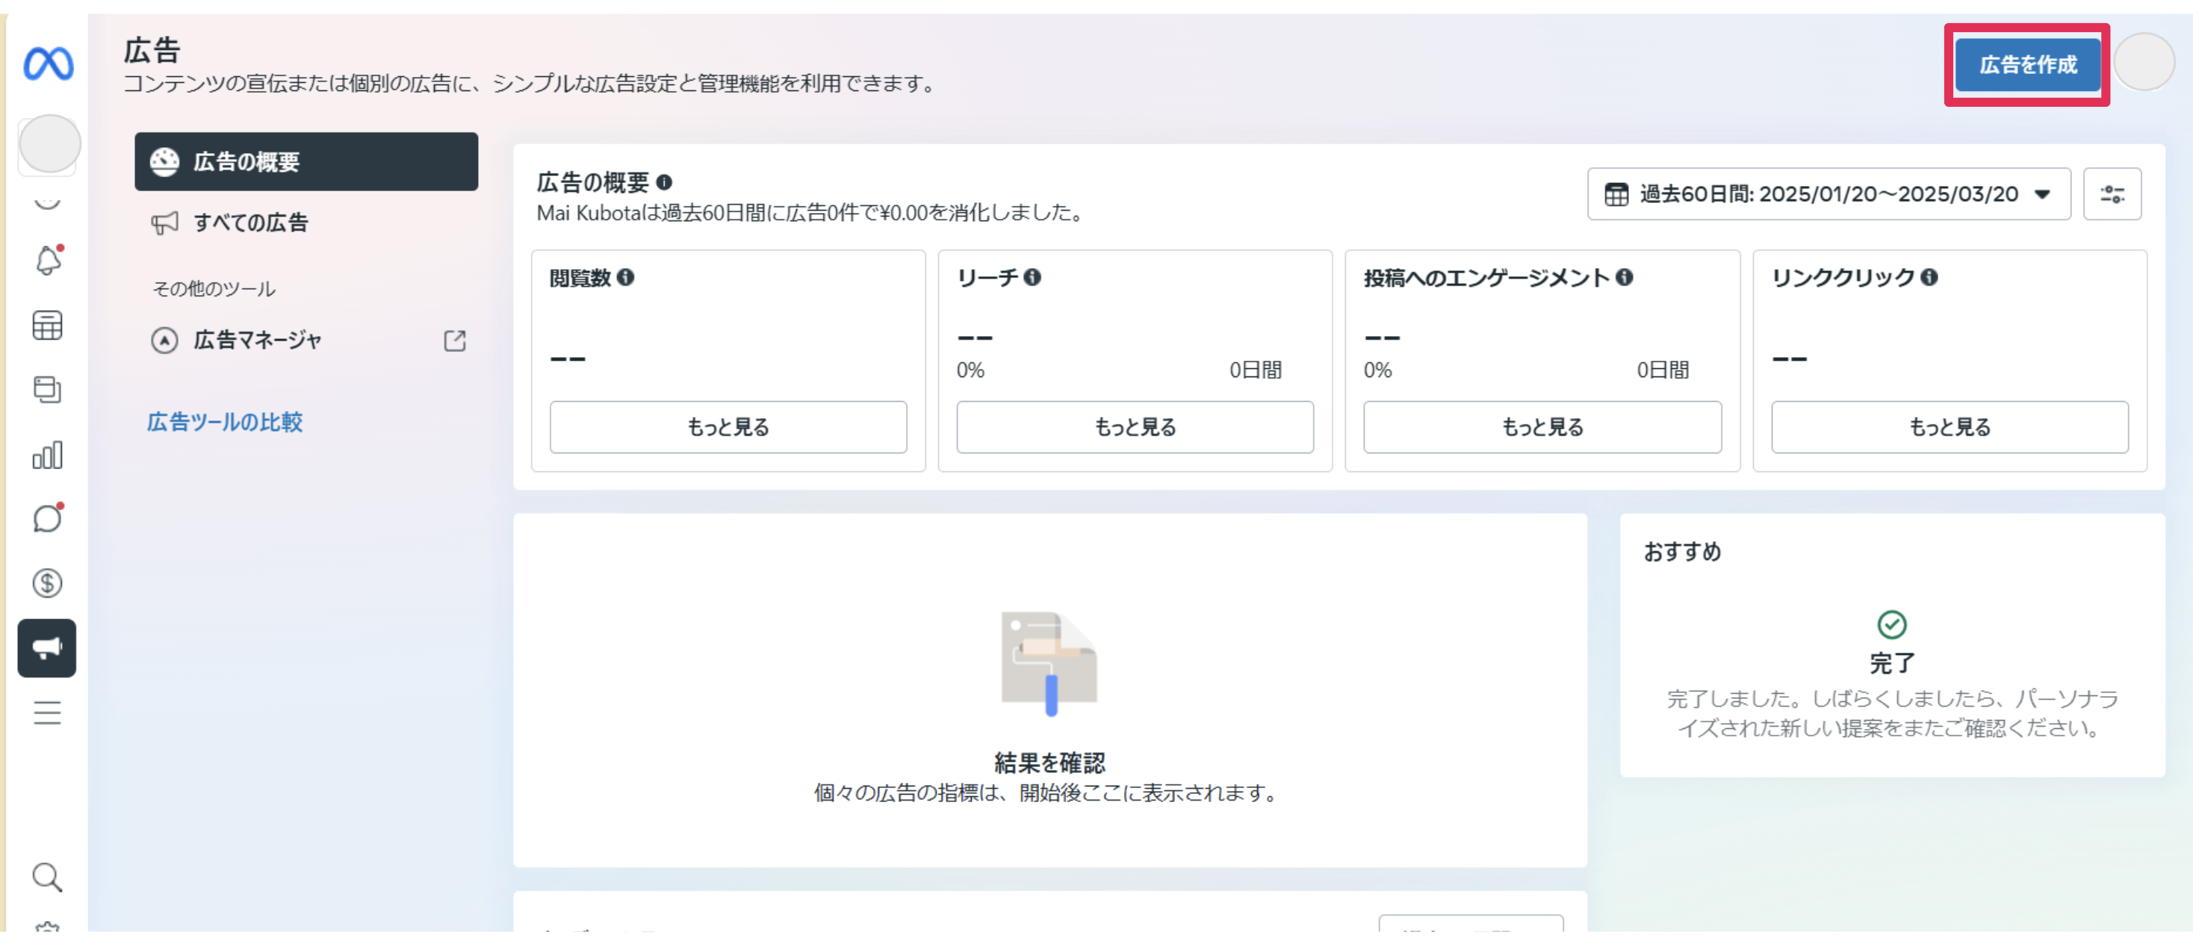The width and height of the screenshot is (2193, 950).
Task: Open the monetization dollar icon
Action: pyautogui.click(x=48, y=583)
